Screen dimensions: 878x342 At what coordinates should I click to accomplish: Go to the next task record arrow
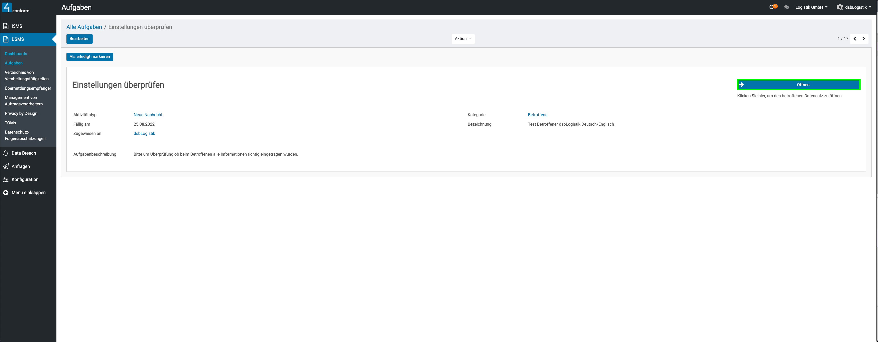tap(863, 39)
